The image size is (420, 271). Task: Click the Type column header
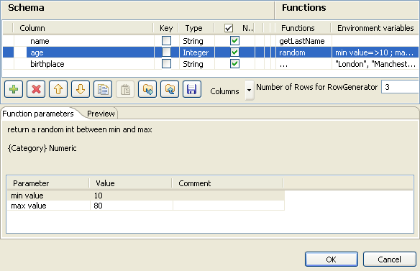[x=196, y=28]
